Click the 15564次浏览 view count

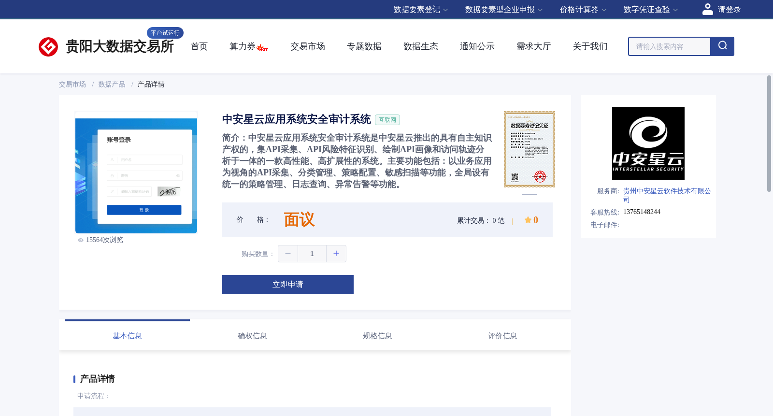click(104, 240)
